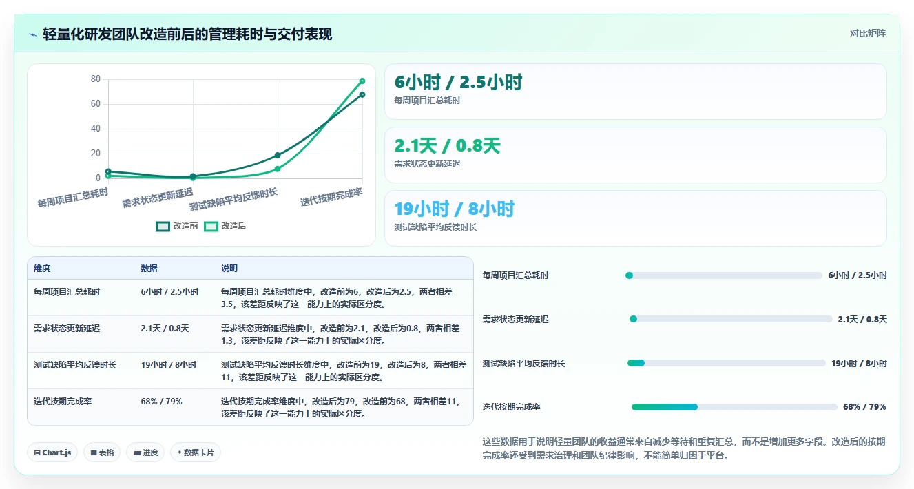Click the 说明 column header

click(x=229, y=269)
